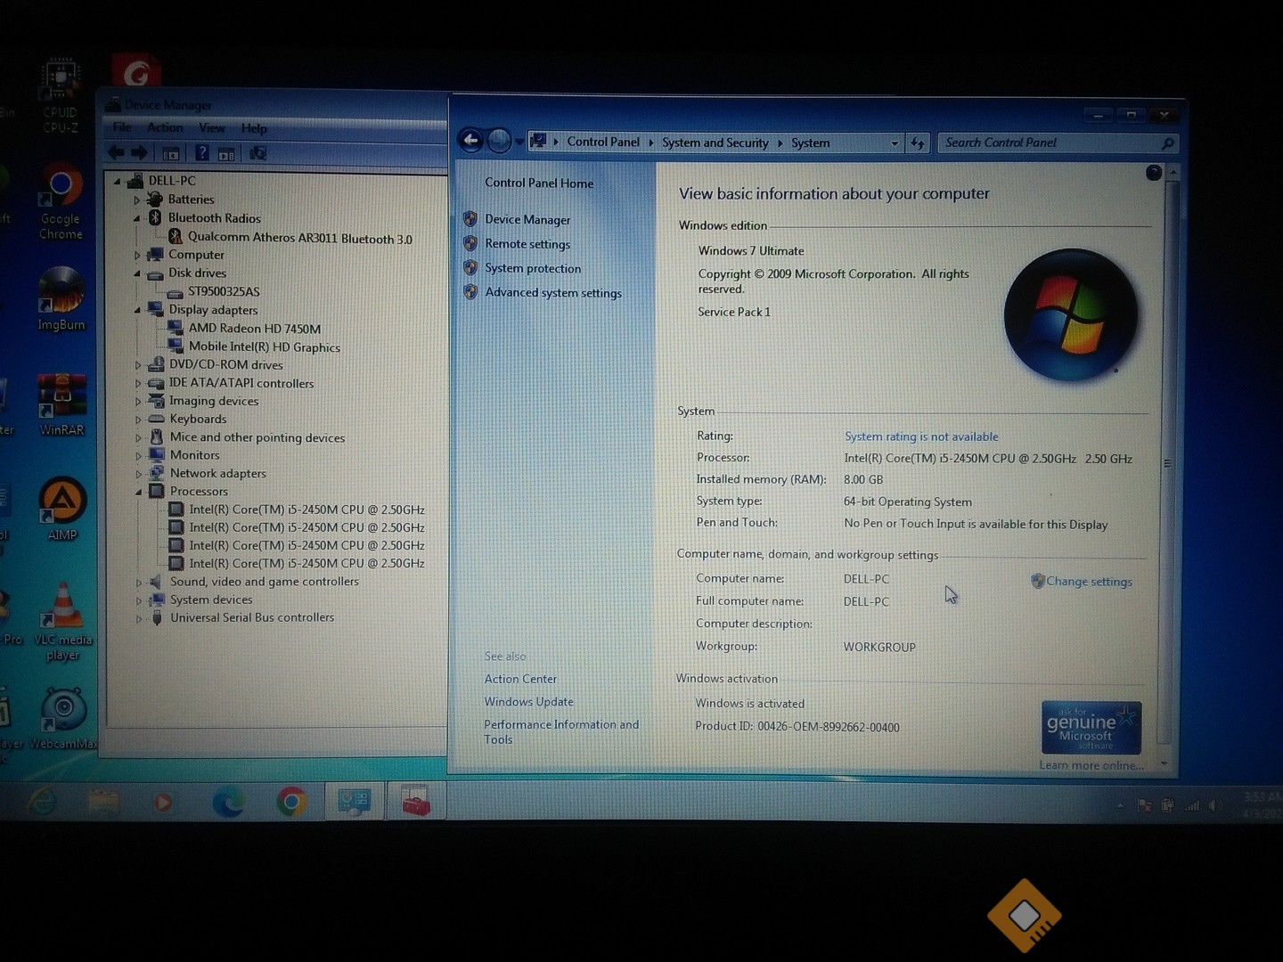The height and width of the screenshot is (962, 1283).
Task: Expand the Network adapters category
Action: pyautogui.click(x=138, y=474)
